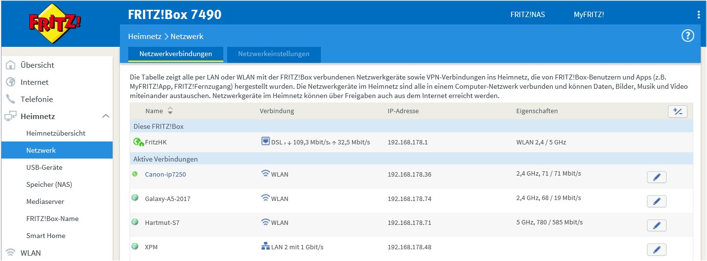707x261 pixels.
Task: Click the WLAN icon in Hartmut-S7 row
Action: pos(266,222)
